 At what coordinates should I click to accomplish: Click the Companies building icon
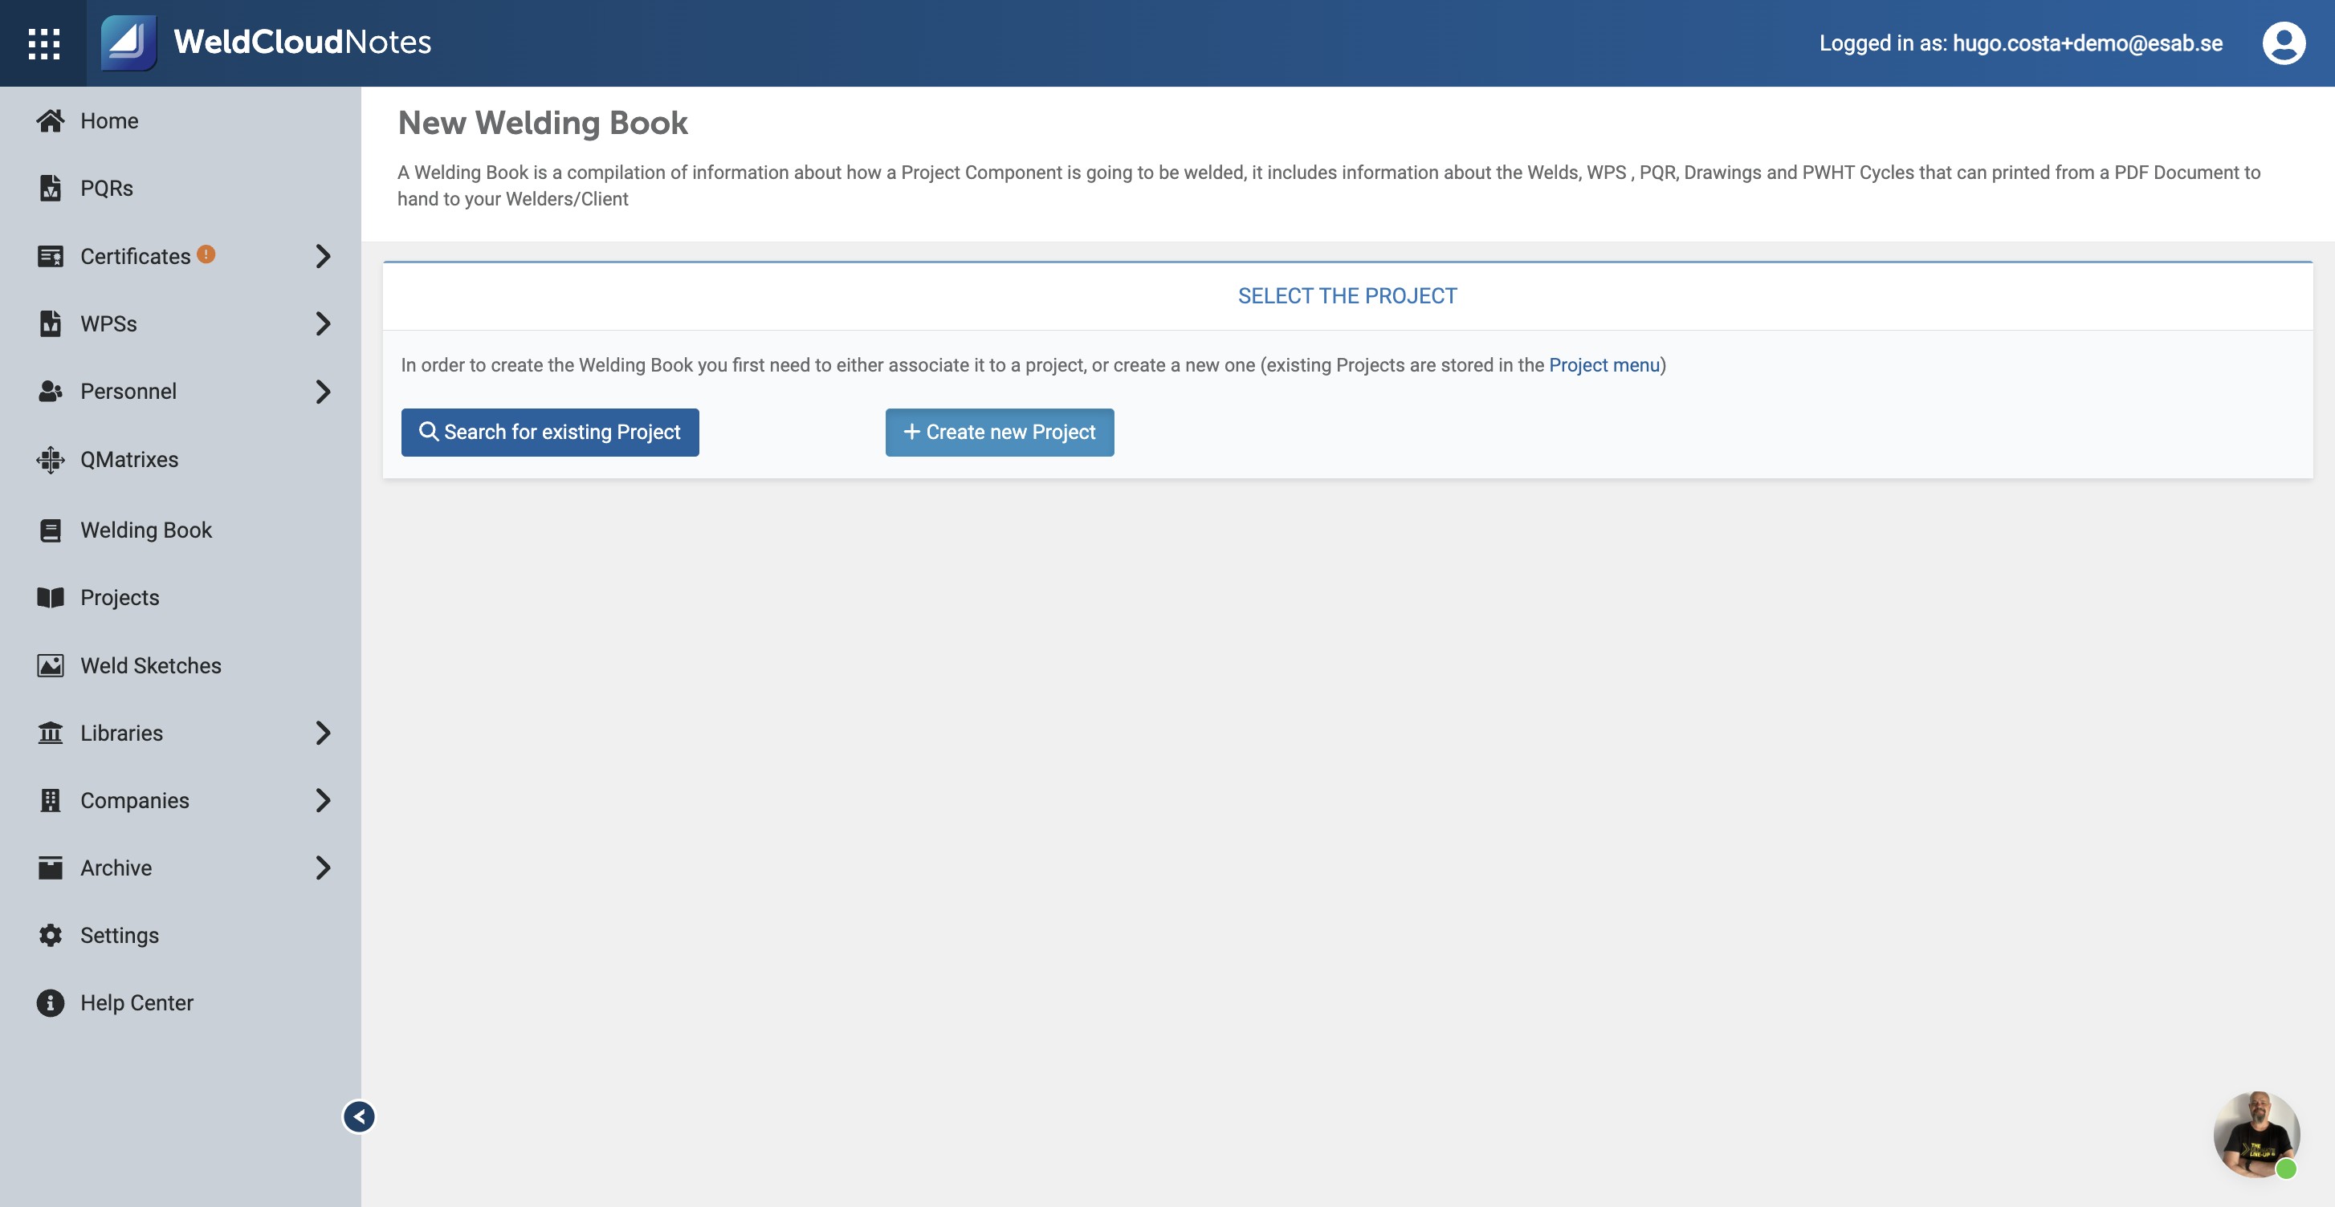pos(50,800)
